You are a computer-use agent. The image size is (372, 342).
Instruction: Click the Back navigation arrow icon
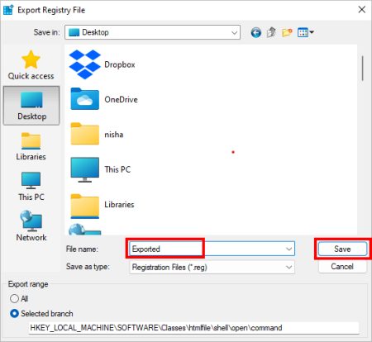click(255, 33)
